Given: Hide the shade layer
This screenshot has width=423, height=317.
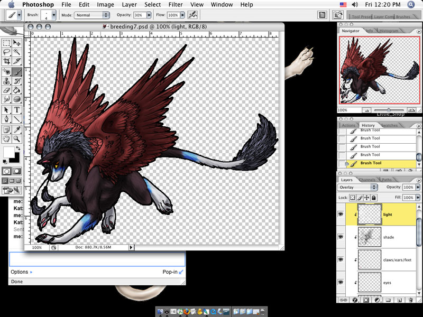Looking at the screenshot, I should point(341,237).
